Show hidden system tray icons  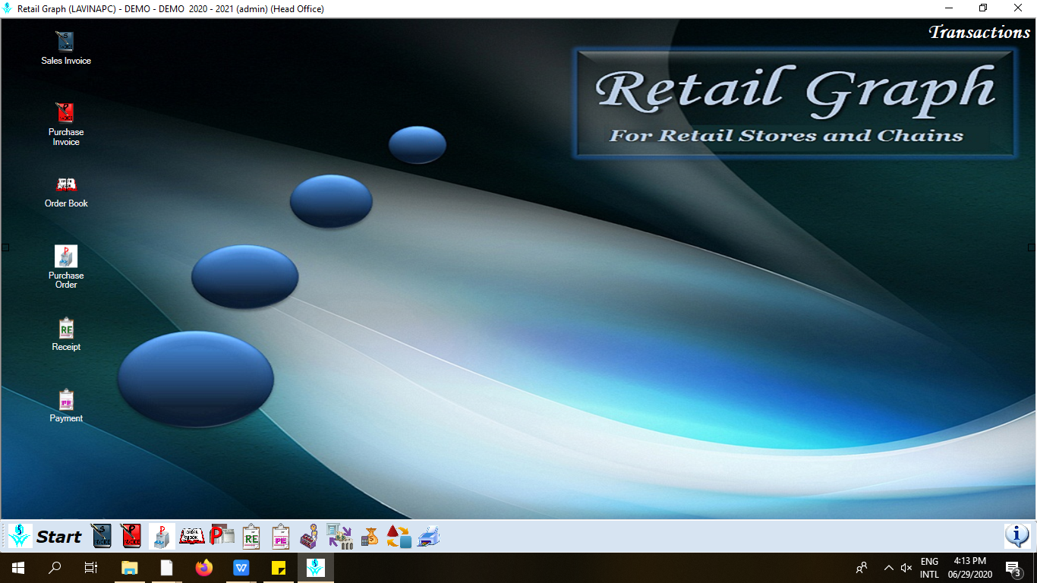(x=888, y=568)
